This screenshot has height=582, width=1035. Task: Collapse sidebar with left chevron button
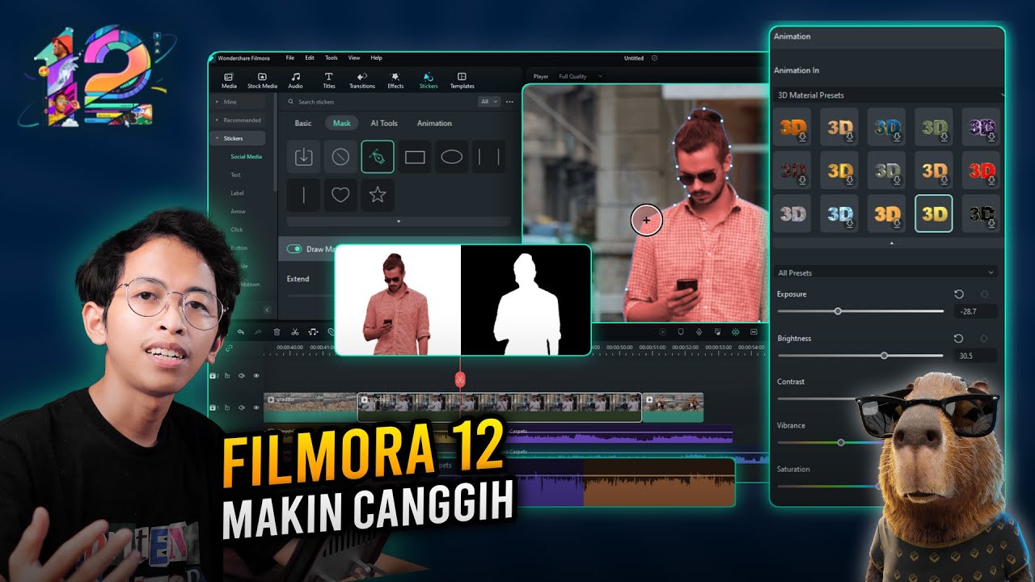coord(268,310)
